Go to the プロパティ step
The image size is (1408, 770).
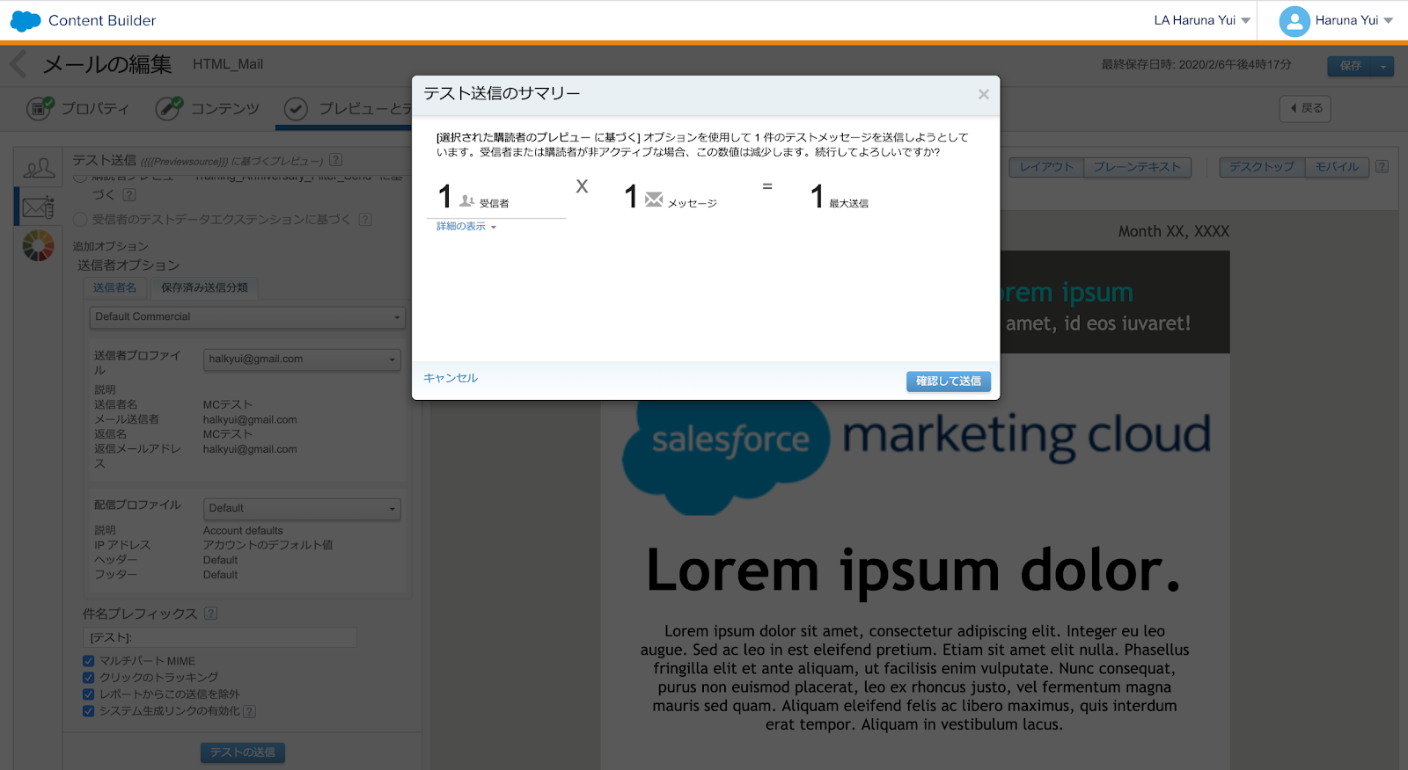pyautogui.click(x=78, y=108)
